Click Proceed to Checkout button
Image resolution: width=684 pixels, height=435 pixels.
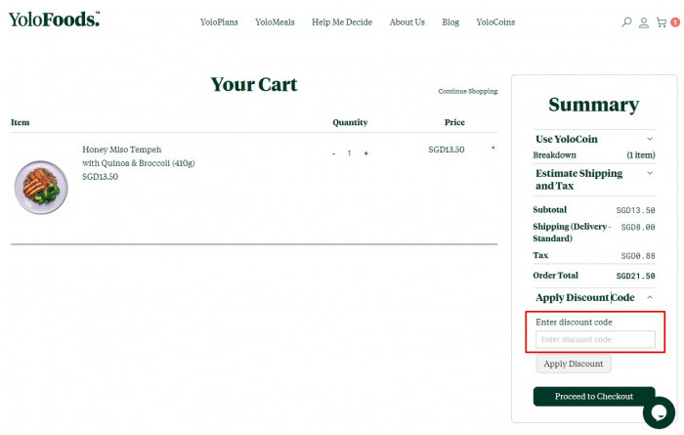[594, 396]
